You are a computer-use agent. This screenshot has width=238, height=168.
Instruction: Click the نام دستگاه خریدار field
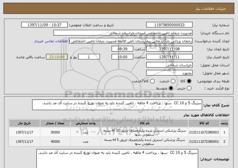point(123,33)
